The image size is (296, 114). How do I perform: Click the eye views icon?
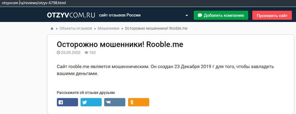coord(86,52)
